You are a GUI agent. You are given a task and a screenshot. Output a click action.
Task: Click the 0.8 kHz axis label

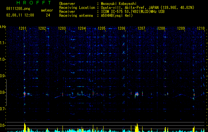[x=3, y=92]
